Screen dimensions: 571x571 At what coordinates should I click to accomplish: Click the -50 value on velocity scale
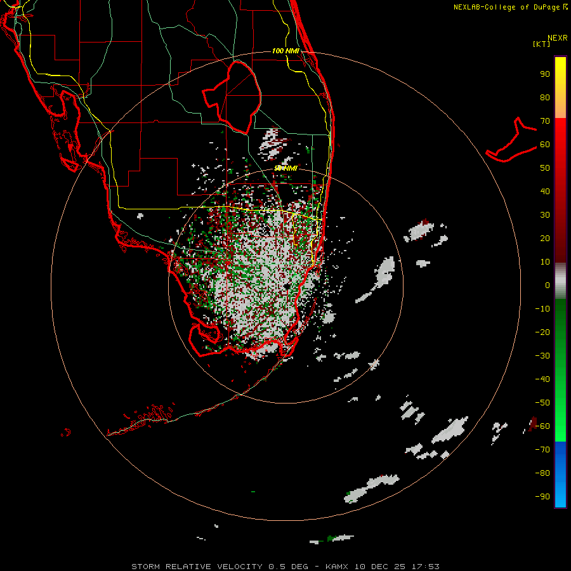coord(542,403)
